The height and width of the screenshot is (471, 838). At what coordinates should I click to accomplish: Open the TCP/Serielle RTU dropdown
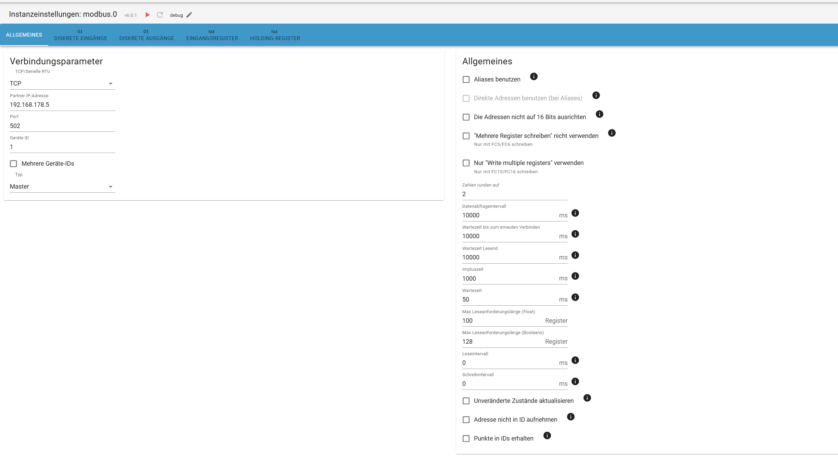62,84
